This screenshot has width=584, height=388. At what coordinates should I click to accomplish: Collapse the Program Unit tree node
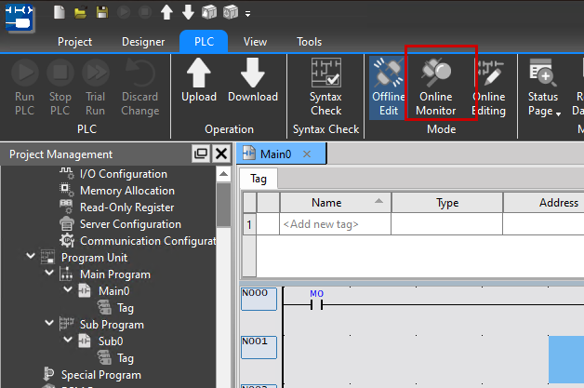[32, 258]
